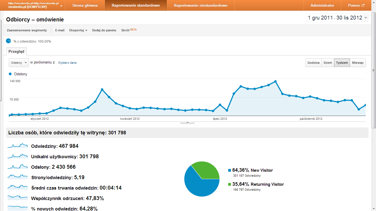Click the visits percentage pie icon
This screenshot has height=211, width=376.
tap(9, 41)
